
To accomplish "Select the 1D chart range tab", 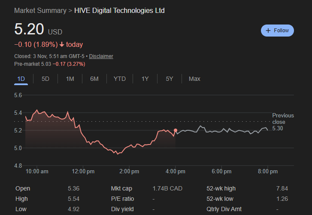I will (x=21, y=79).
